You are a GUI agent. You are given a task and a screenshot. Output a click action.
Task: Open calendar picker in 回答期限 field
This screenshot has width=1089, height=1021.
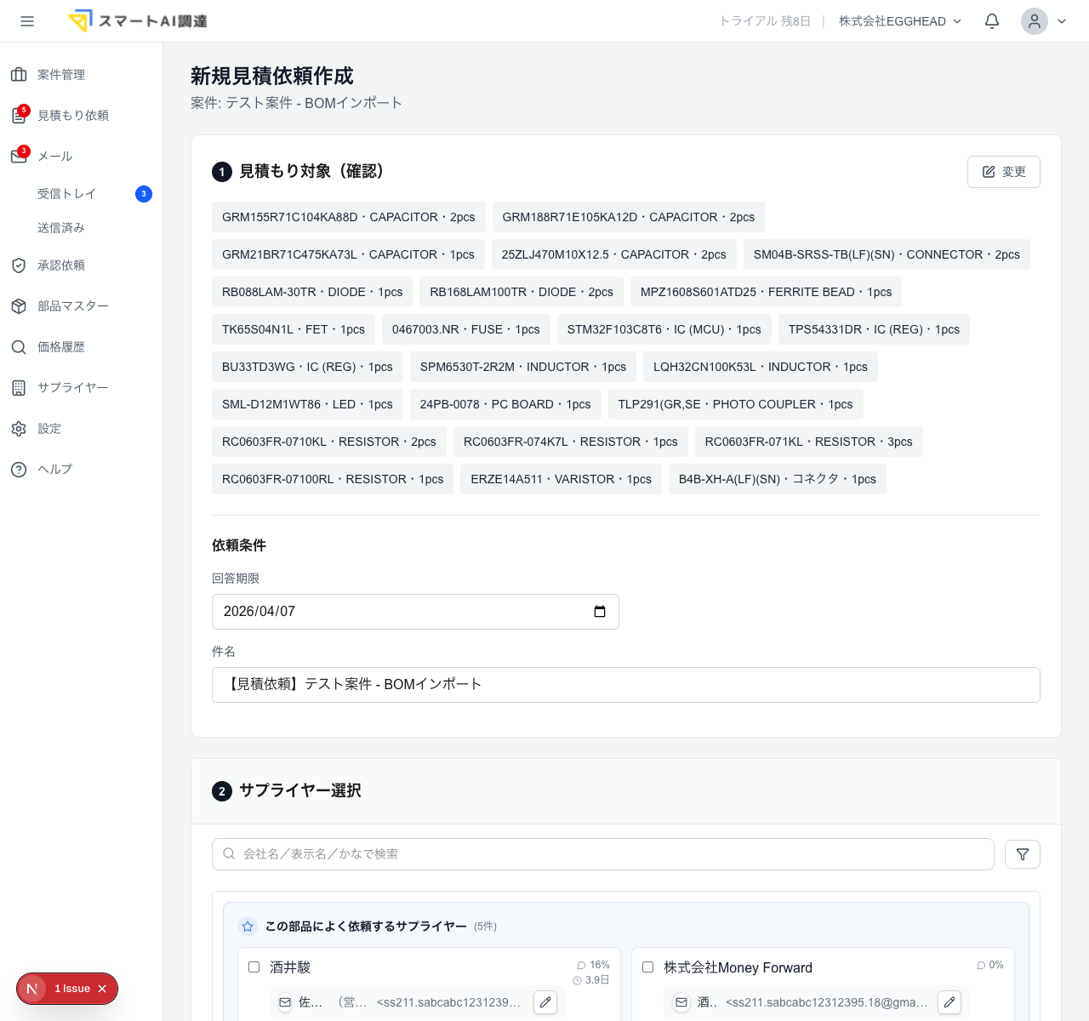point(600,612)
